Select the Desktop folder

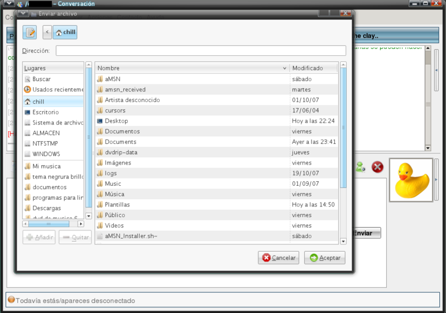(192, 121)
